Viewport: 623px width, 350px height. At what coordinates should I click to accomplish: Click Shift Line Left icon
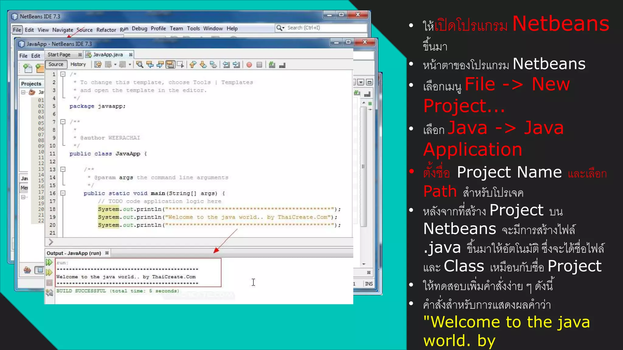pyautogui.click(x=226, y=64)
